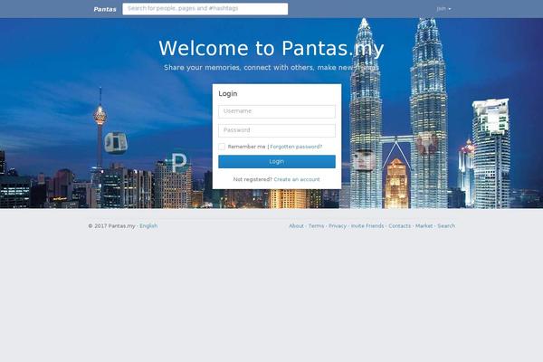The width and height of the screenshot is (543, 362).
Task: Tick the Remember me checkbox
Action: (x=222, y=147)
